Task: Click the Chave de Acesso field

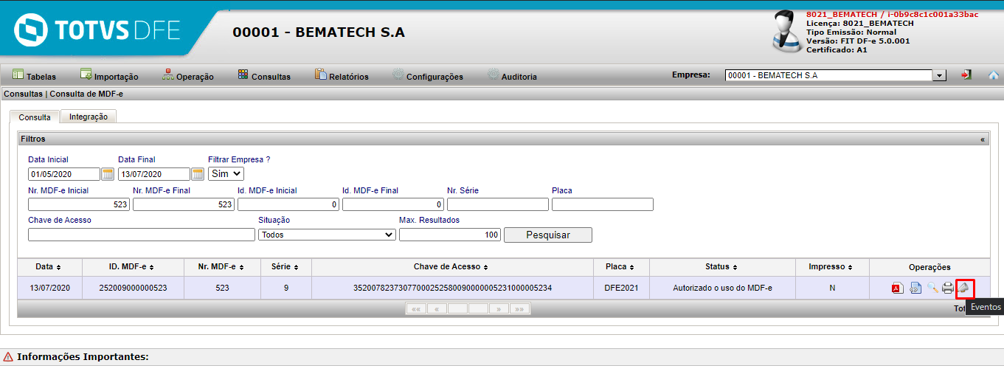Action: point(142,235)
